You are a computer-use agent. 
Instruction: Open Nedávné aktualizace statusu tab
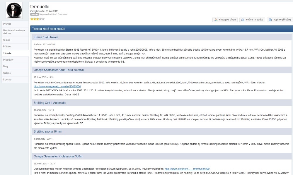(x=15, y=32)
